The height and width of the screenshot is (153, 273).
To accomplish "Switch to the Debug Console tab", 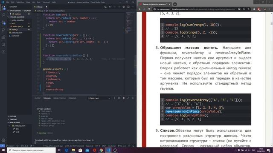I will pos(60,98).
